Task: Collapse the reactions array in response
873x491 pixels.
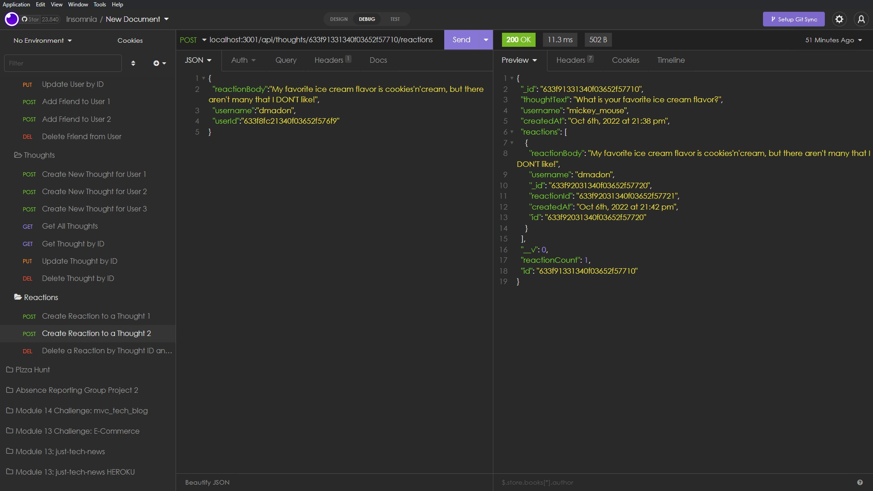Action: pyautogui.click(x=512, y=132)
